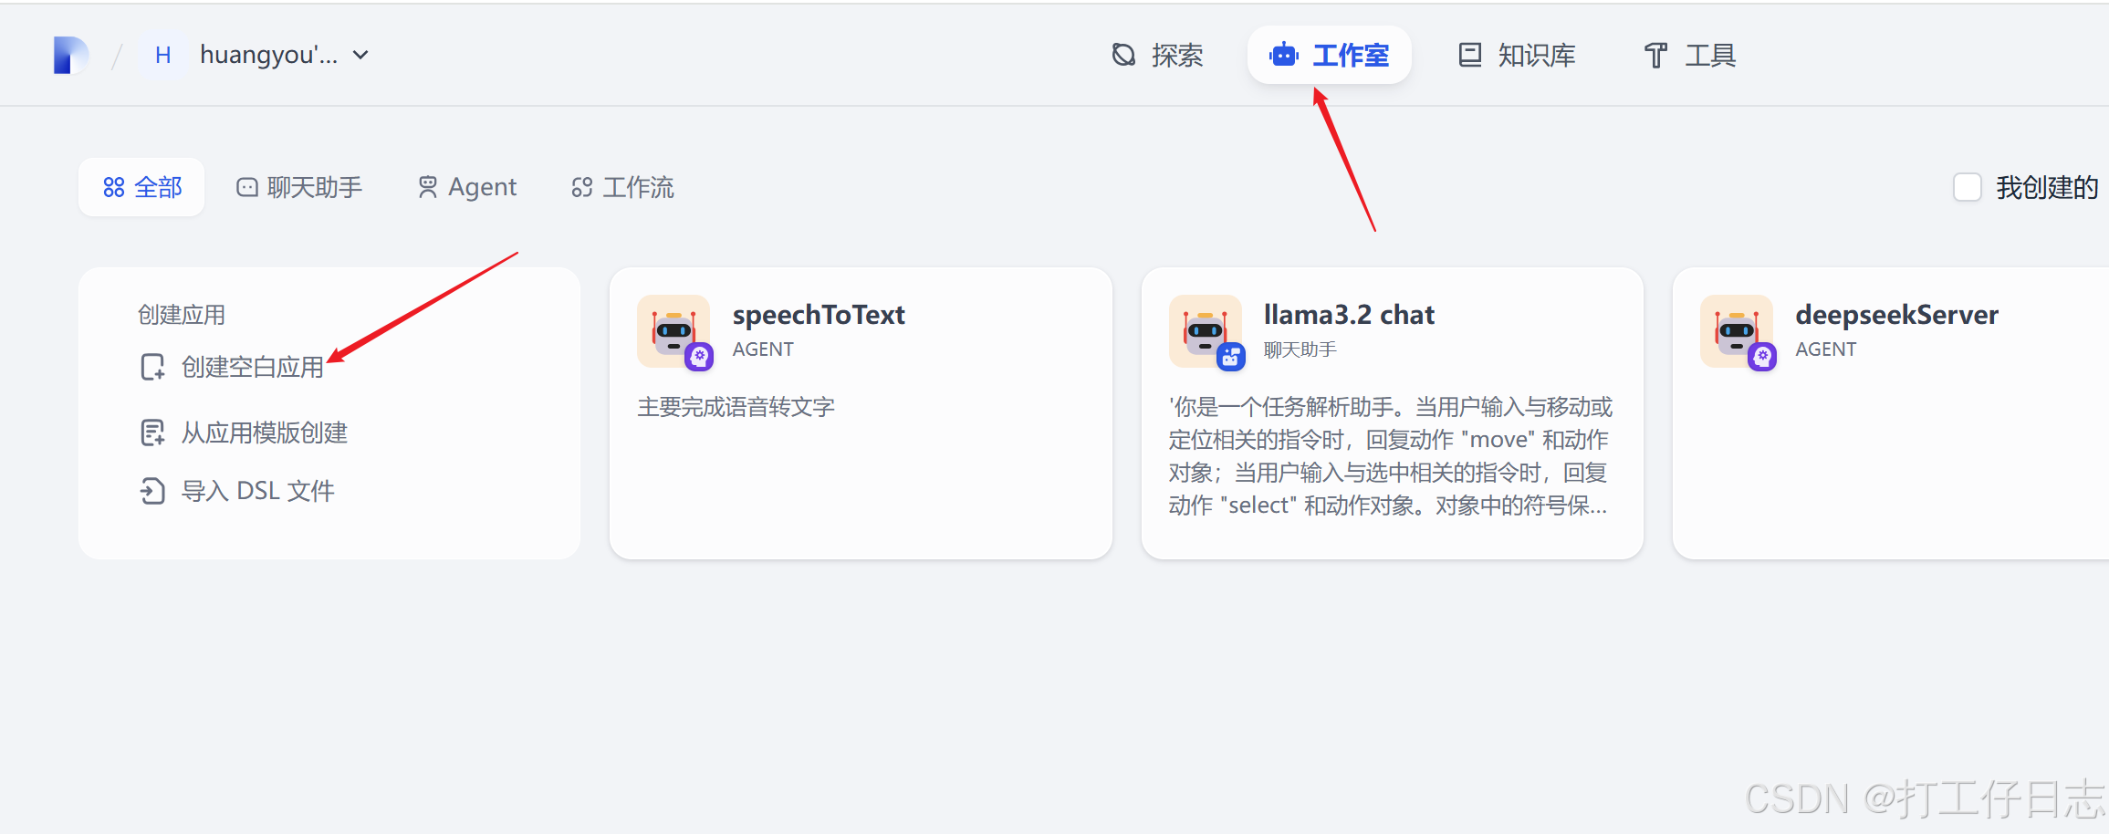
Task: Click the Dify logo in top-left corner
Action: (70, 55)
